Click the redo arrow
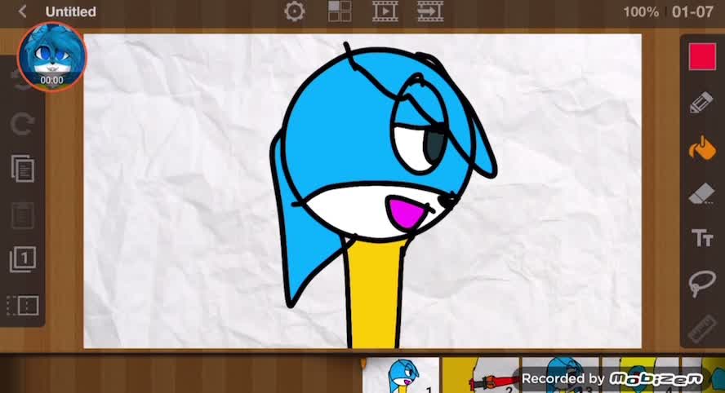 point(22,124)
